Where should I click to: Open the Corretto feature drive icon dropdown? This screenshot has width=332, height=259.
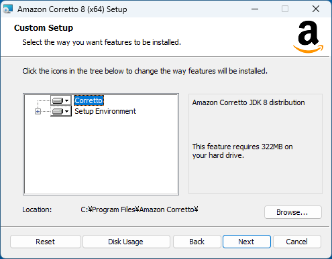click(x=61, y=100)
